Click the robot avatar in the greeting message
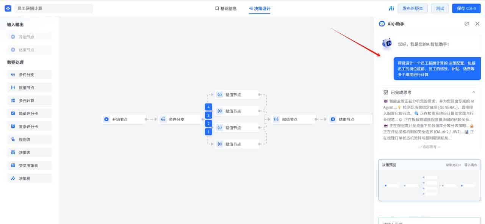 [x=387, y=43]
